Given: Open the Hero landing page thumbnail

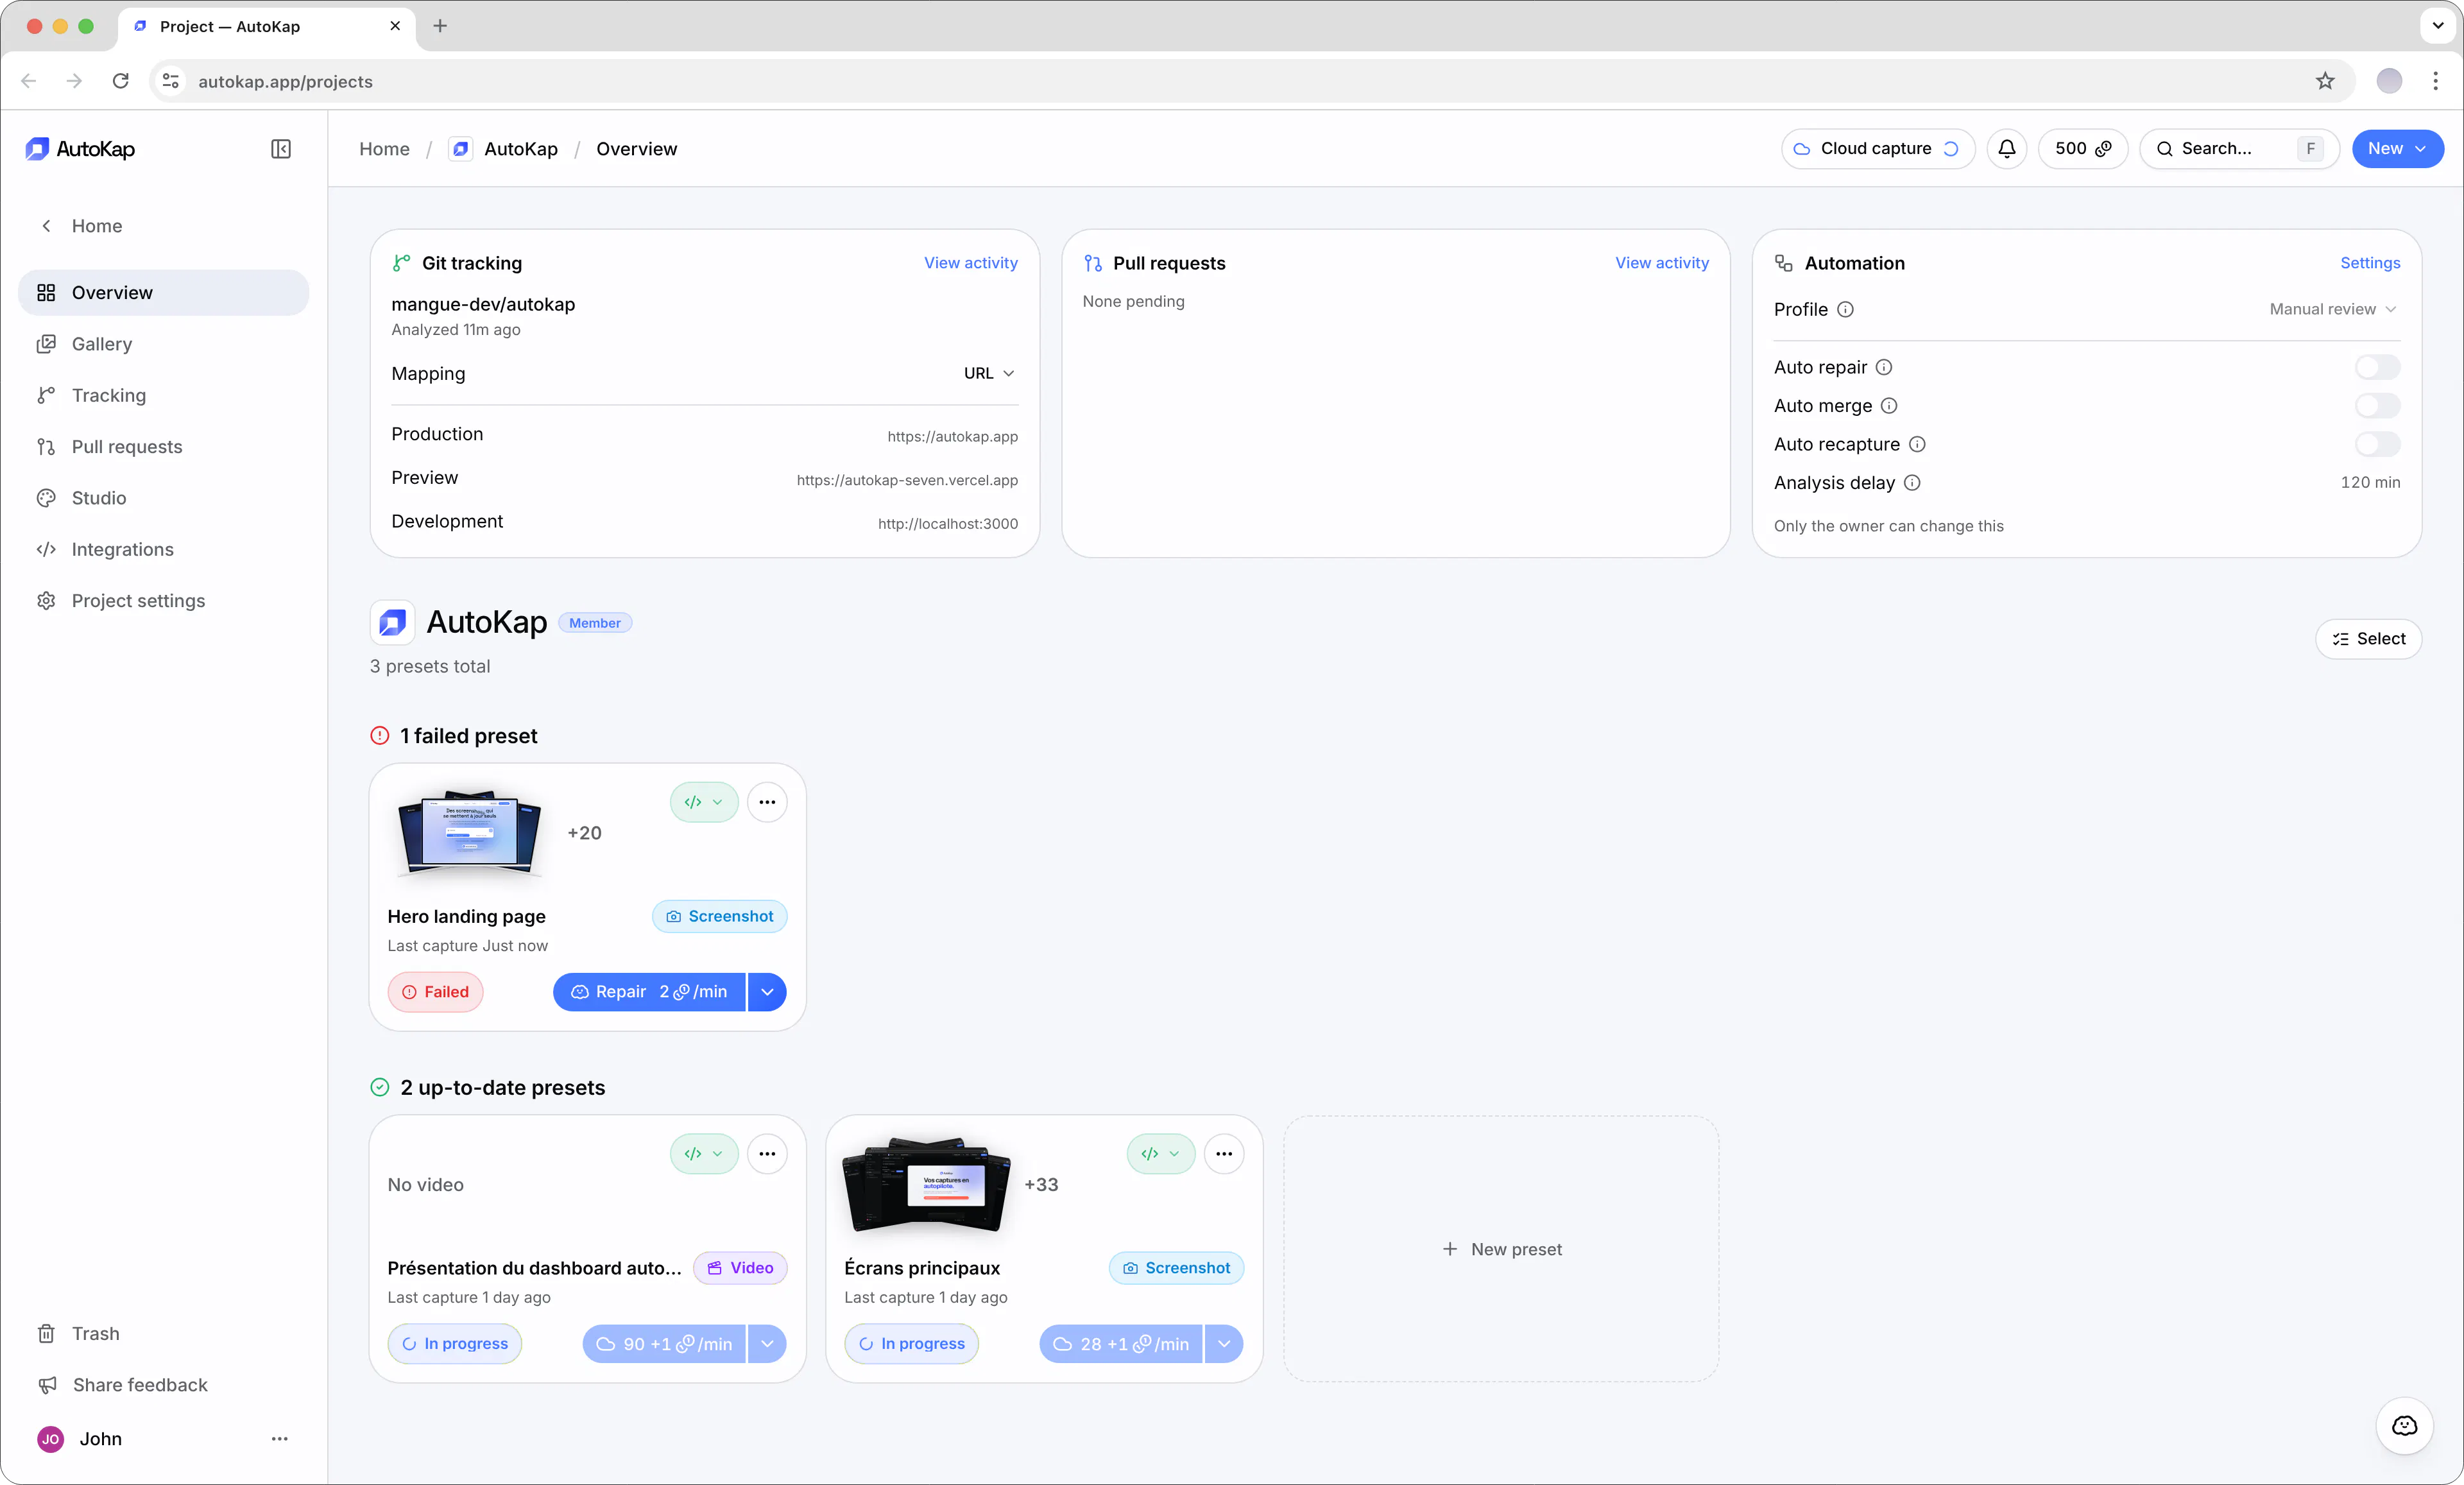Looking at the screenshot, I should coord(470,833).
